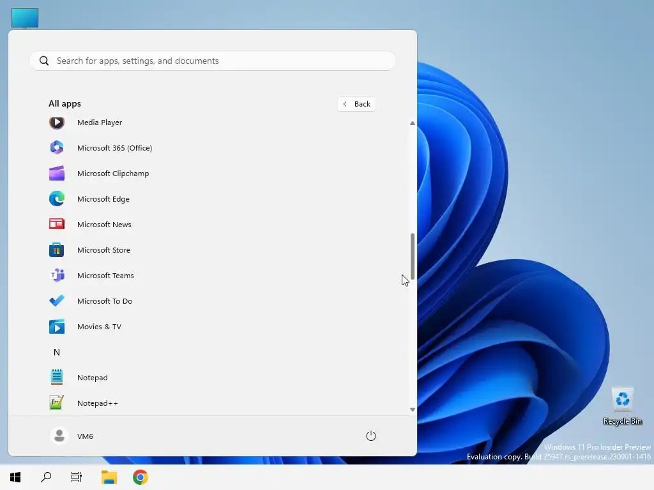Launch Microsoft 365 (Office) icon
Viewport: 654px width, 490px height.
pos(57,147)
